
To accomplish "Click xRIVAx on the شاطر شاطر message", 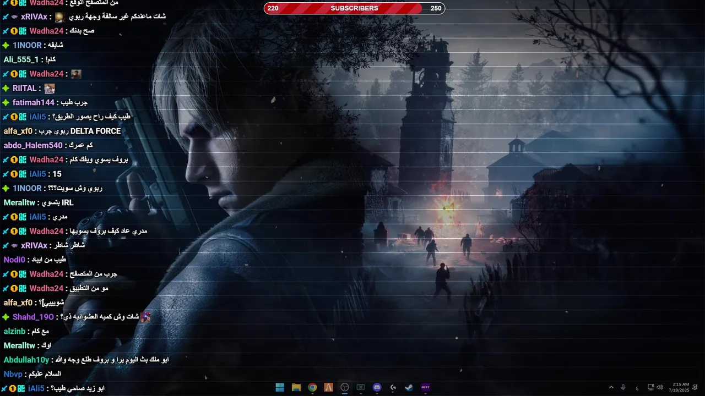I will [34, 245].
